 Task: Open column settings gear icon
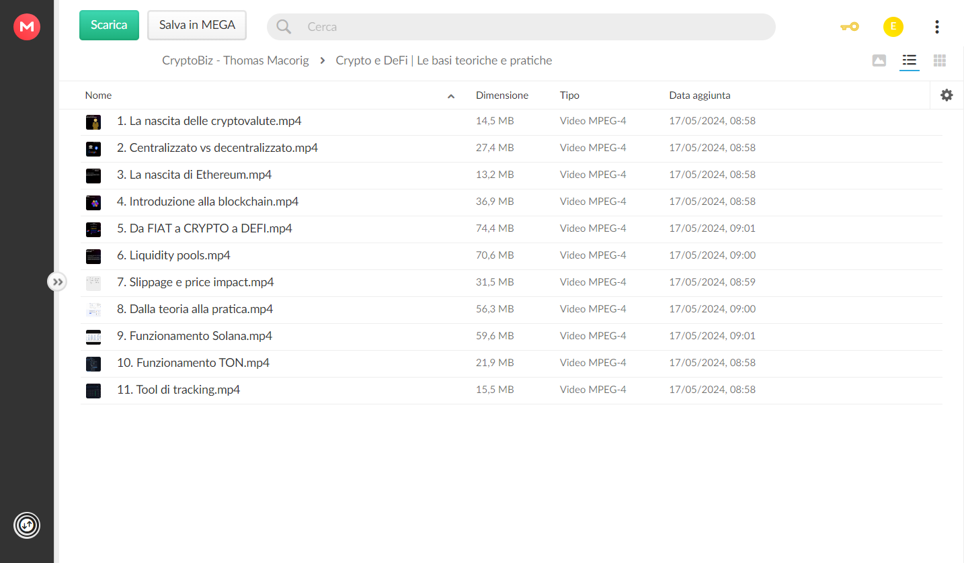point(947,95)
